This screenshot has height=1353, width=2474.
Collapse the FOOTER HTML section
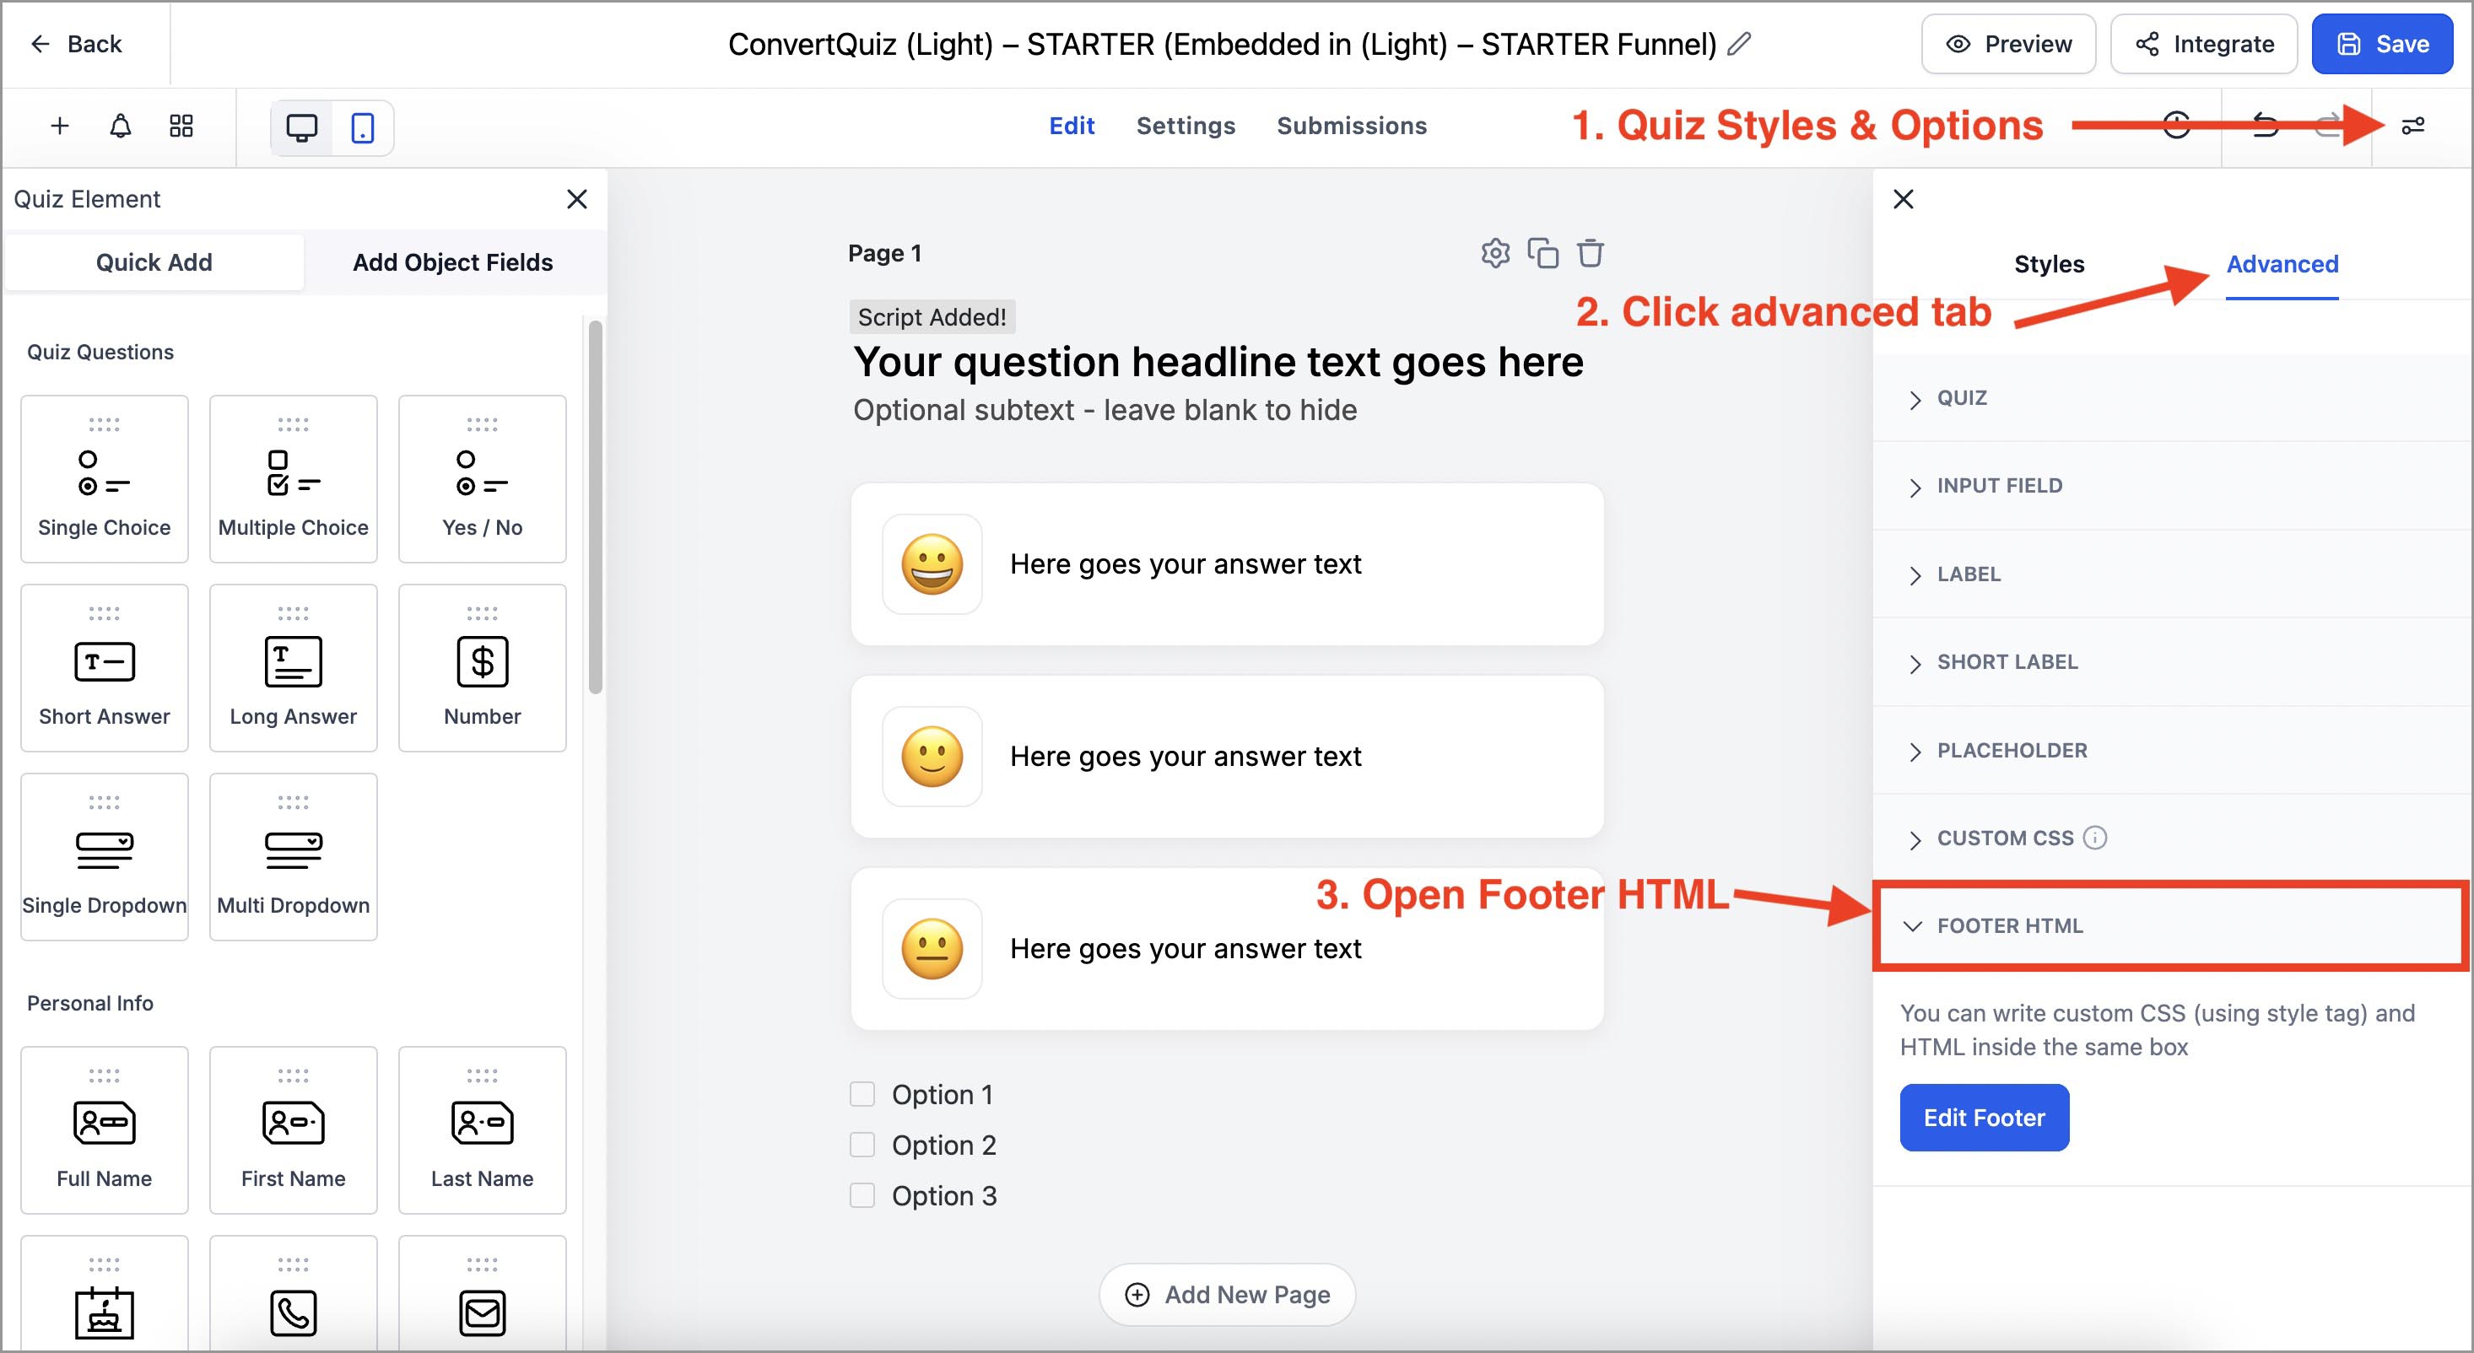2009,925
